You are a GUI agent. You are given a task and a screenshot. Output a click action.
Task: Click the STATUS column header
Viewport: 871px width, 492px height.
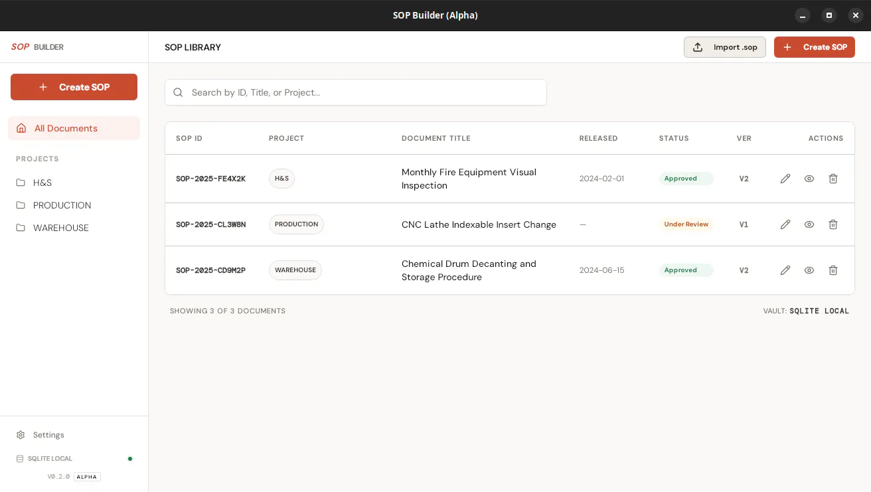click(674, 139)
